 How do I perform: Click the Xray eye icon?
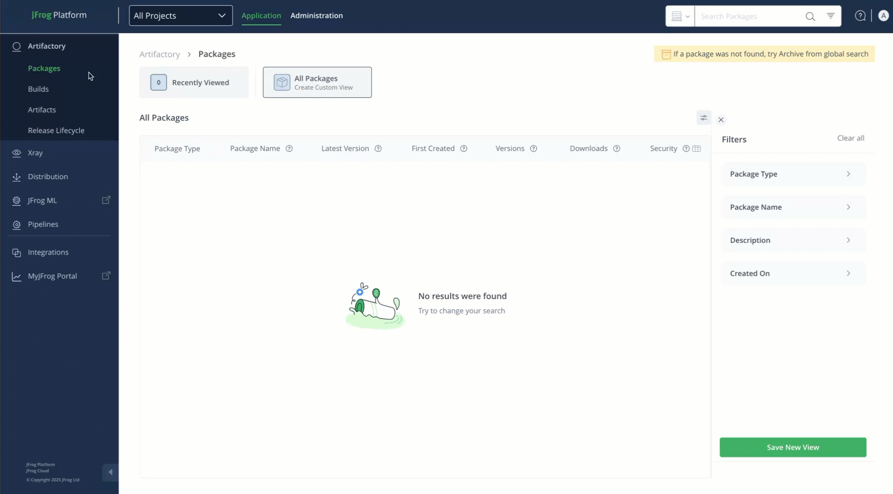[x=17, y=153]
